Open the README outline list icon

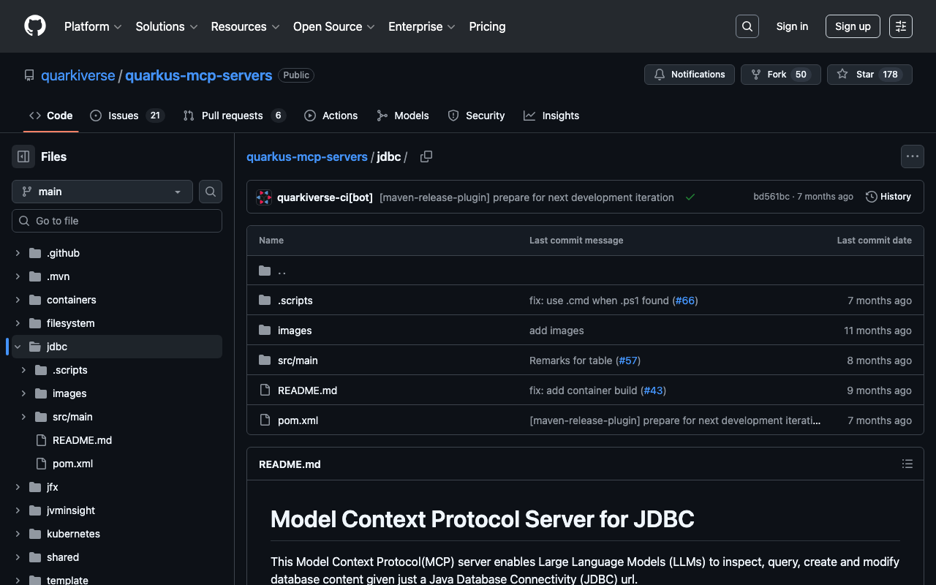point(907,464)
